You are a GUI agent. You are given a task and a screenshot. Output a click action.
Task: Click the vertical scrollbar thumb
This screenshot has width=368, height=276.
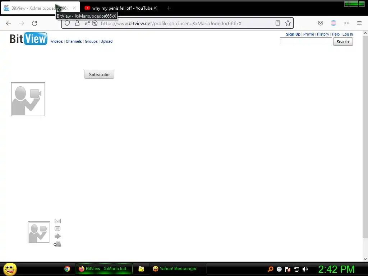click(x=365, y=137)
